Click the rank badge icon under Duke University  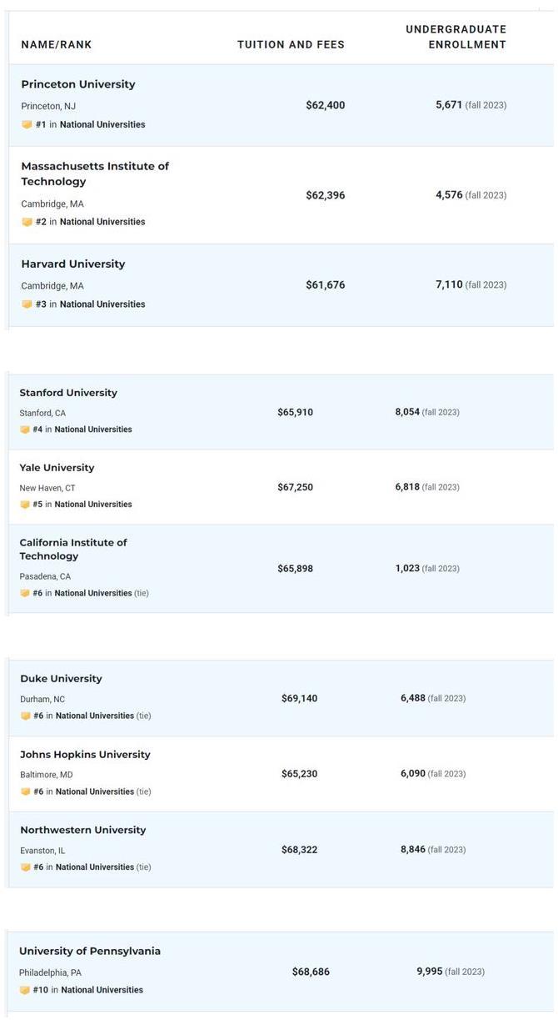pos(26,716)
